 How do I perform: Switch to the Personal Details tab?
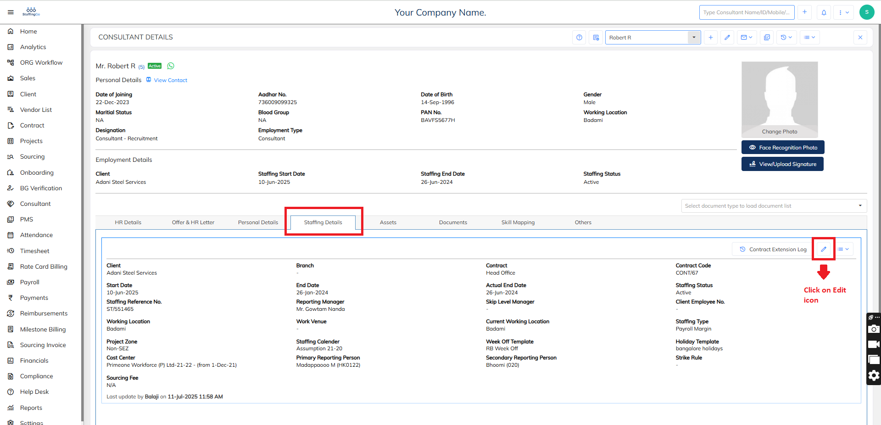click(x=258, y=223)
